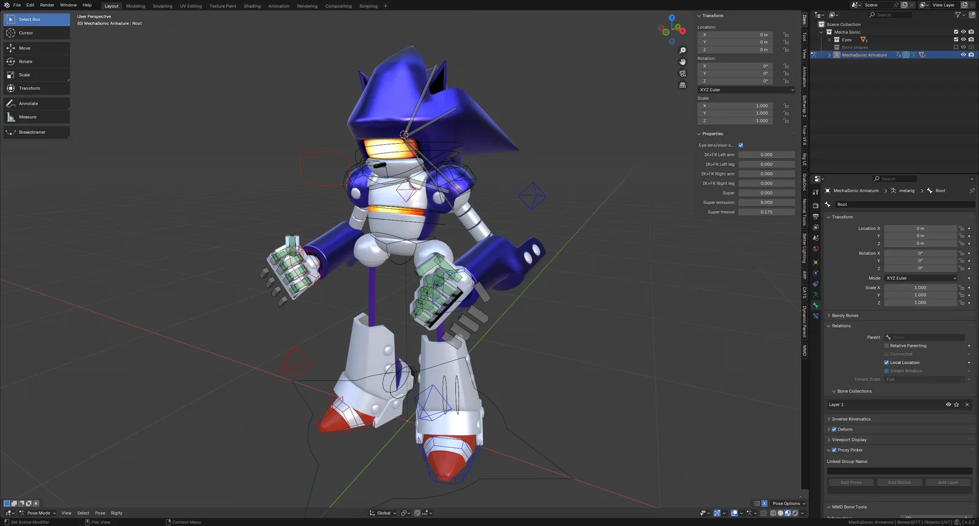Open the World properties tab icon
The image size is (979, 526).
816,249
